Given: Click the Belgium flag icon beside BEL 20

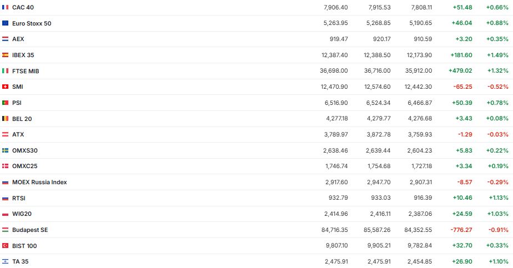Looking at the screenshot, I should 6,119.
